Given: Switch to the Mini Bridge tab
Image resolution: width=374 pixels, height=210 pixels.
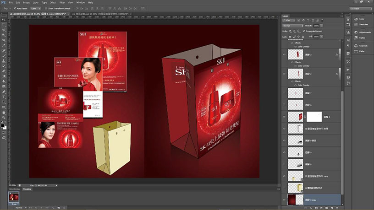Looking at the screenshot, I should [14, 188].
